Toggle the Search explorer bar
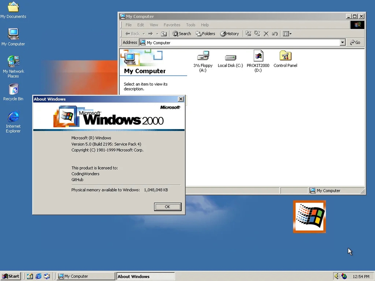Screen dimensions: 375x281 coord(182,34)
